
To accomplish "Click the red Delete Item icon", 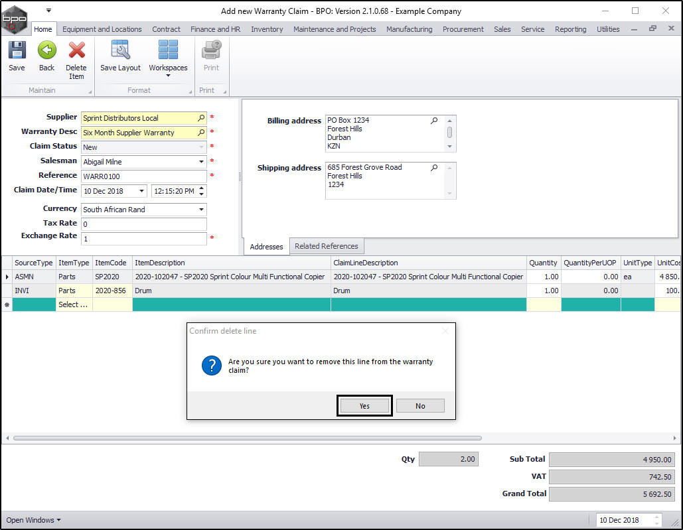I will click(77, 50).
